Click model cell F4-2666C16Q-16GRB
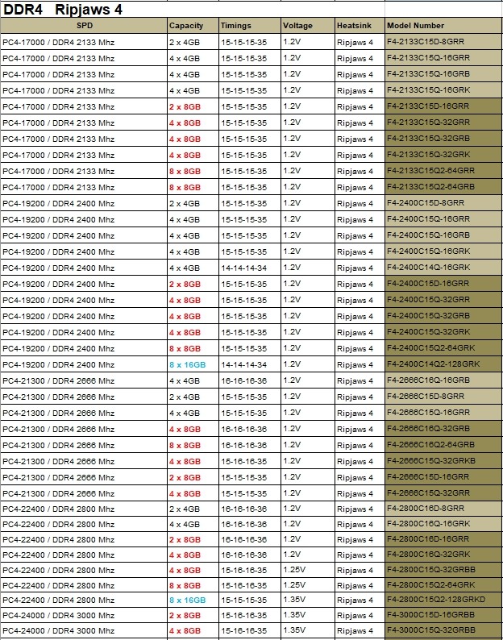The image size is (503, 640). 443,380
